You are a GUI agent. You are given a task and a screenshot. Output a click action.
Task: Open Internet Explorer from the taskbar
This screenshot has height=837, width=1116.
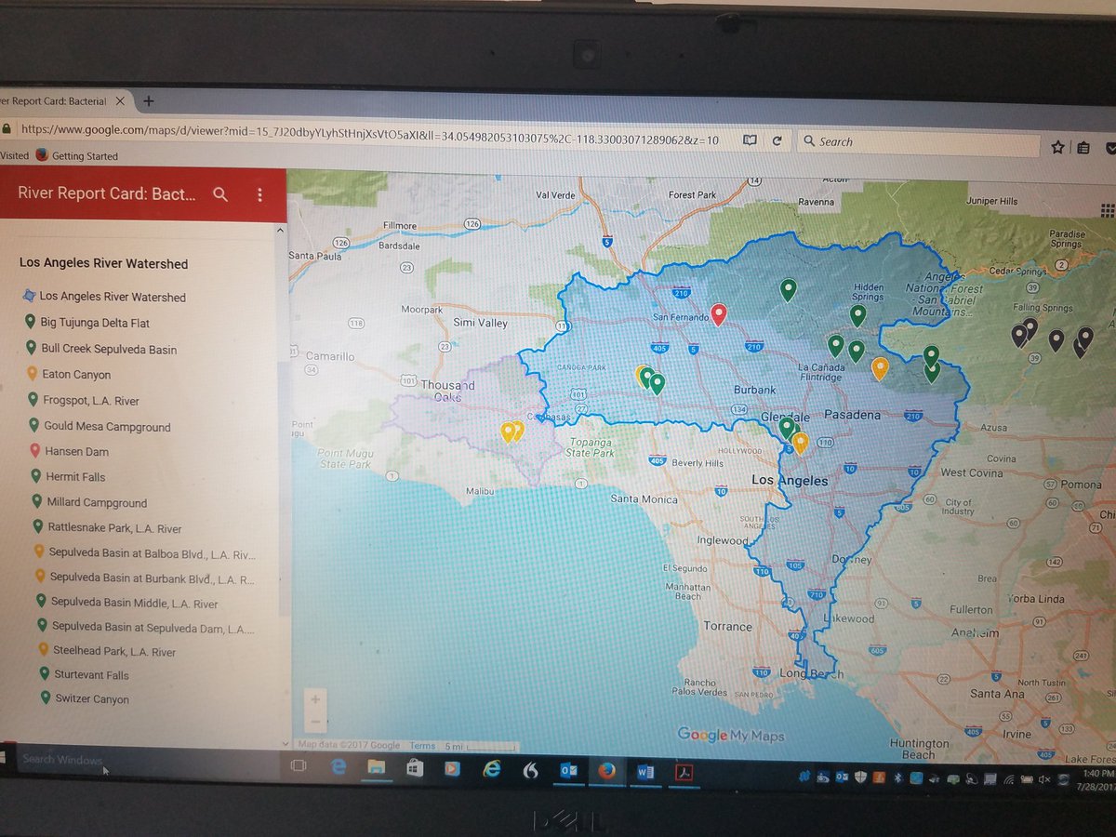coord(491,769)
